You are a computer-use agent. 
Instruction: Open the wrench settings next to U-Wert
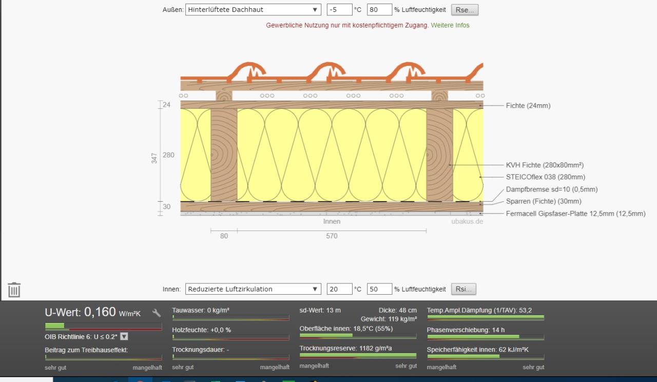(157, 313)
